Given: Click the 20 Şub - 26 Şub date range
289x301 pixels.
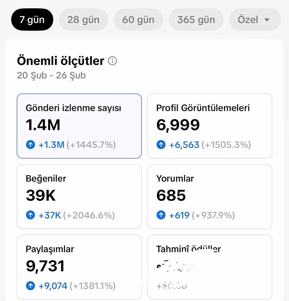Looking at the screenshot, I should tap(51, 76).
